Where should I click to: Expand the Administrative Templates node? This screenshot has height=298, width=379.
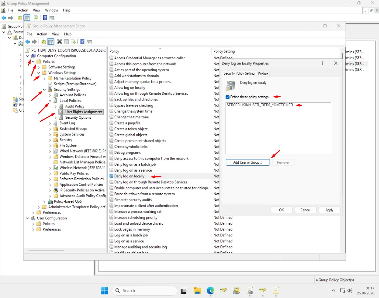coord(39,207)
